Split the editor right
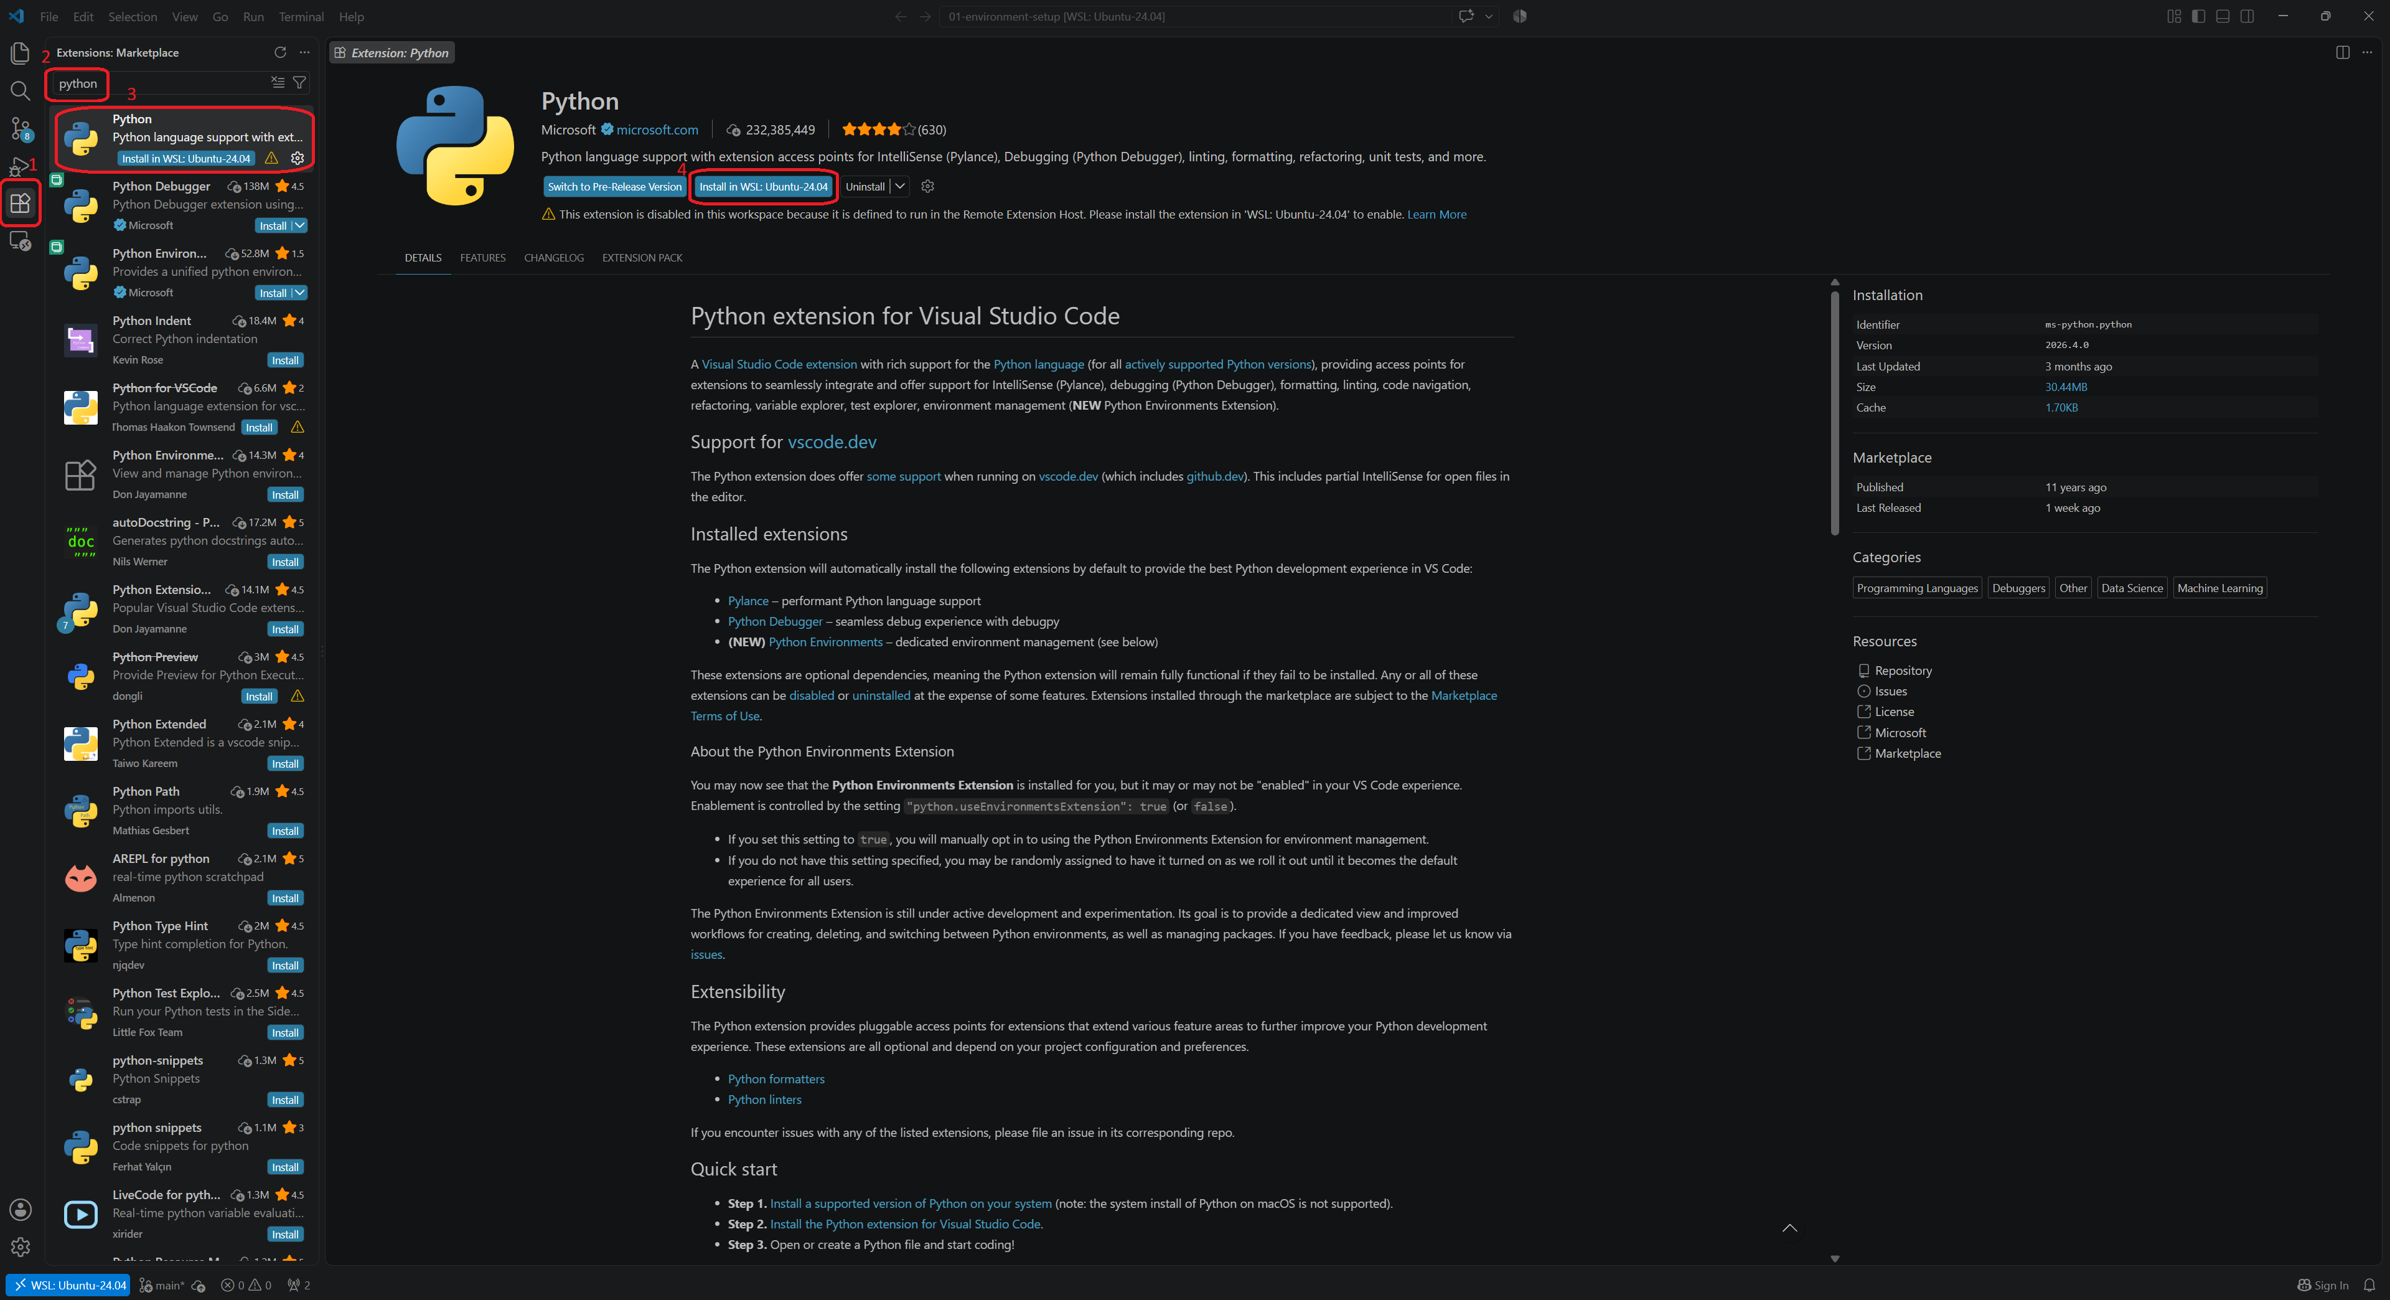Screen dimensions: 2390x1300 pos(2341,52)
